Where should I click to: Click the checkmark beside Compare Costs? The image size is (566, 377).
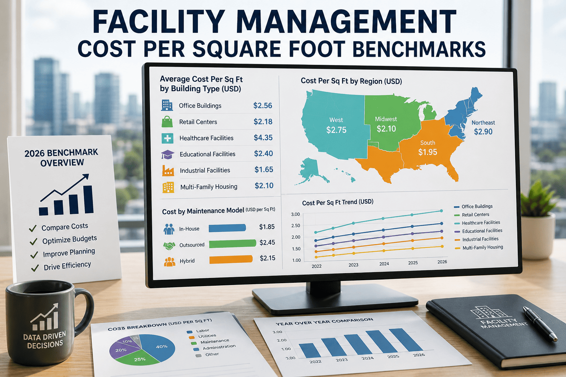[33, 229]
